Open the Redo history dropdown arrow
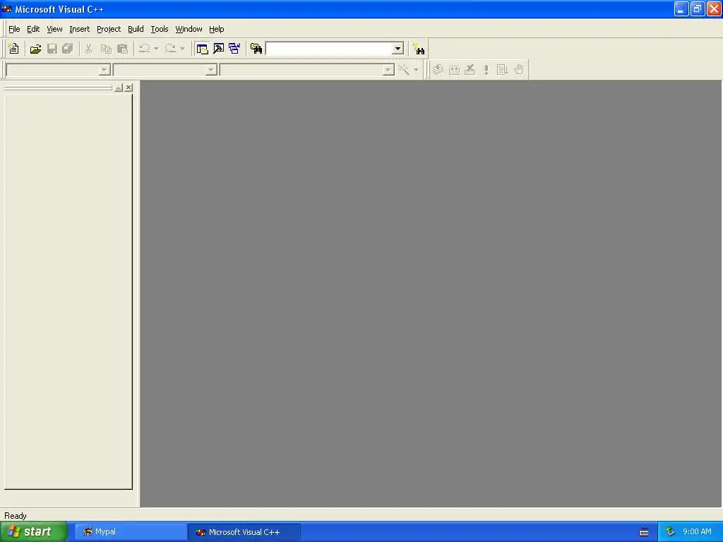Screen dimensions: 723x542 [183, 49]
